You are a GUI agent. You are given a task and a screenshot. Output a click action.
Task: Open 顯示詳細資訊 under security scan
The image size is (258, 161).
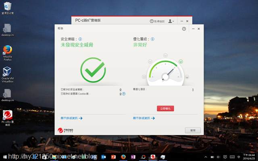click(72, 118)
